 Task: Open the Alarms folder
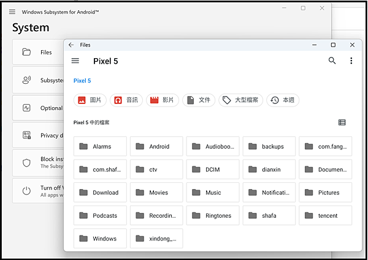click(x=100, y=146)
